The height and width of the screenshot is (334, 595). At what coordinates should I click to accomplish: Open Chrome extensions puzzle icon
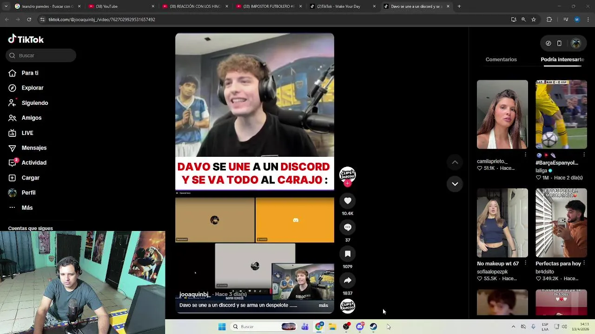(549, 19)
